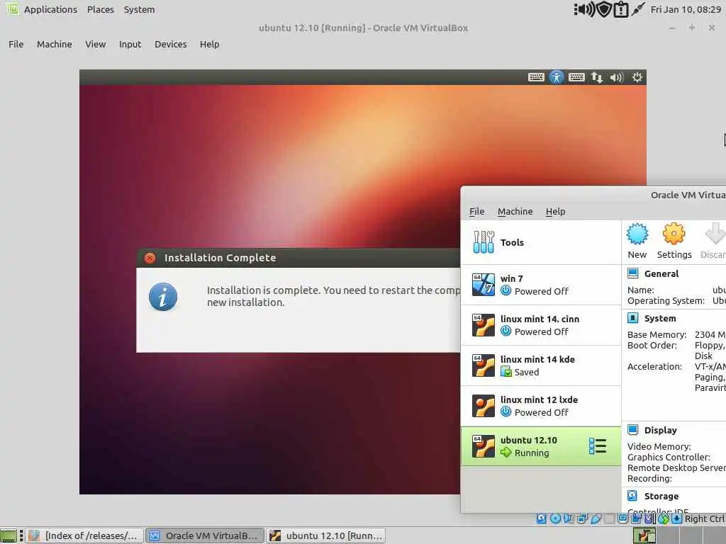Select Tools in the VirtualBox Manager
Viewport: 726px width, 544px height.
click(x=541, y=242)
